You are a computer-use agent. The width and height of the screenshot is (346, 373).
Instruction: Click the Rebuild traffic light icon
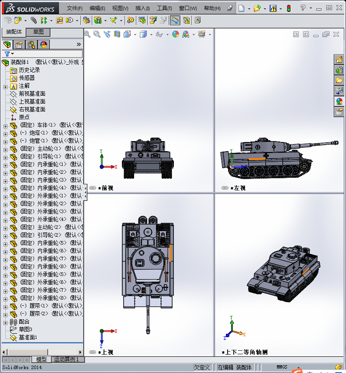coord(289,8)
